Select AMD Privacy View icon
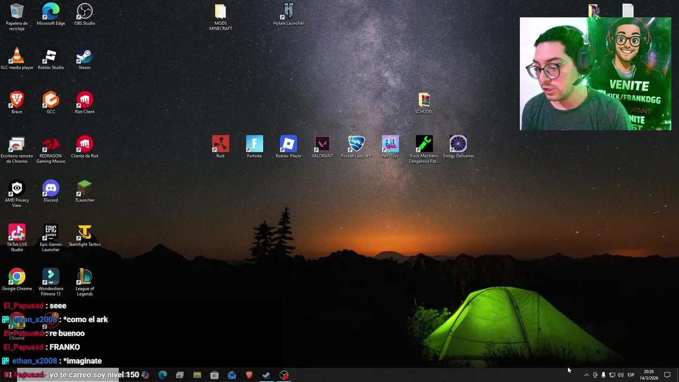679x382 pixels. coord(17,194)
